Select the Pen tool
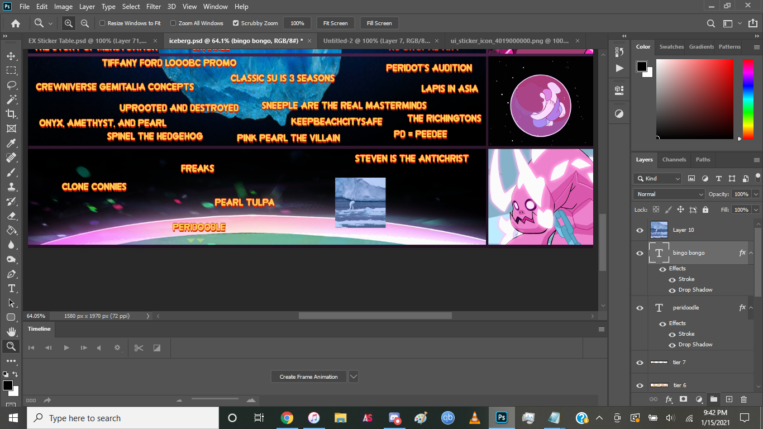Image resolution: width=763 pixels, height=429 pixels. (x=11, y=274)
